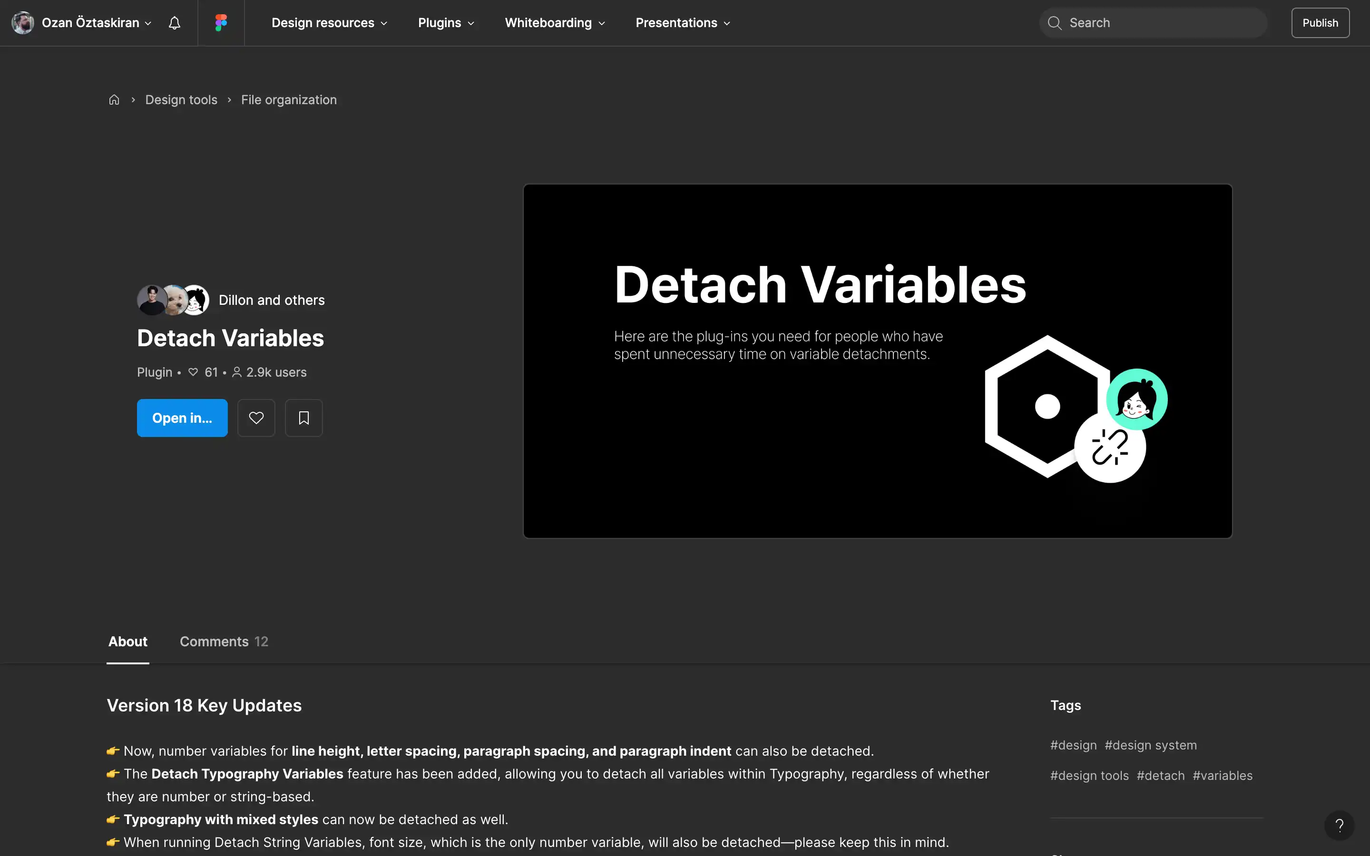The height and width of the screenshot is (856, 1370).
Task: Open the help question mark button
Action: pos(1340,826)
